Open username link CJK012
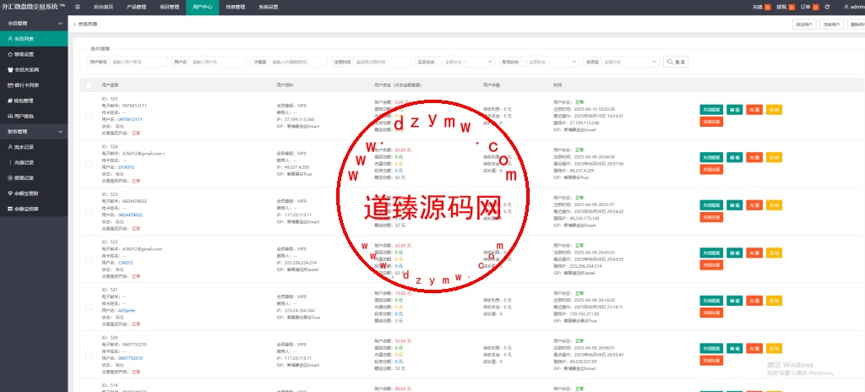Image resolution: width=865 pixels, height=392 pixels. [x=125, y=263]
